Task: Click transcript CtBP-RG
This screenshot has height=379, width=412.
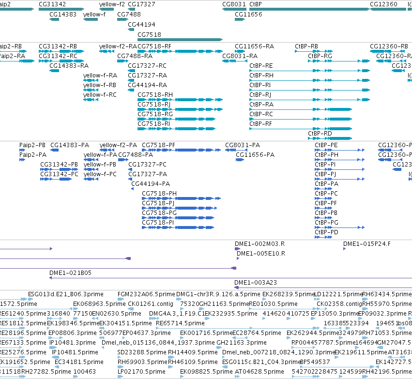Action: pyautogui.click(x=320, y=56)
